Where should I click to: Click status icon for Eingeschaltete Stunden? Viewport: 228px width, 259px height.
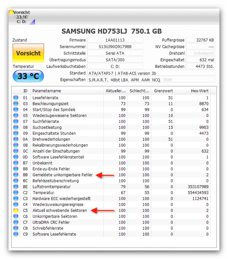[x=16, y=133]
